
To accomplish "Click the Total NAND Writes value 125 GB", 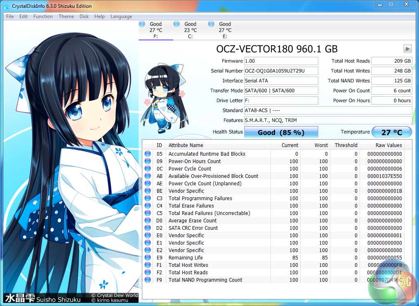I will click(x=392, y=81).
